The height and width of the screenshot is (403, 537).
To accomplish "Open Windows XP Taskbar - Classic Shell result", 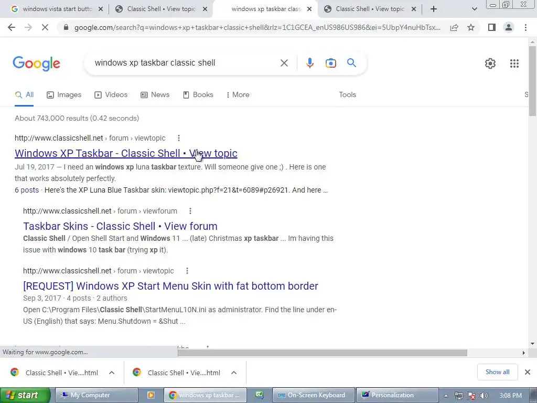I will coord(126,153).
